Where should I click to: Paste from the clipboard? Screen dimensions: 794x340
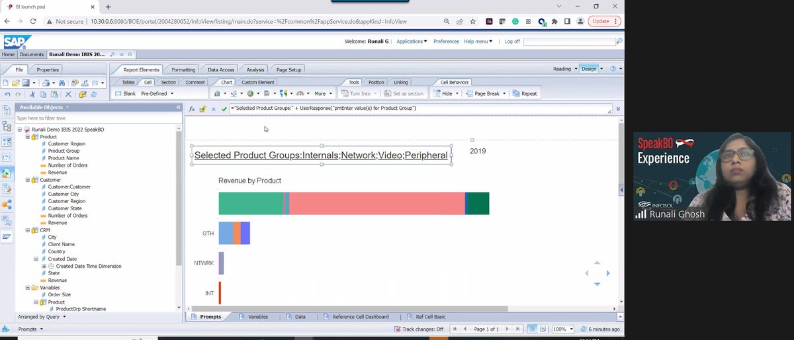coord(53,94)
